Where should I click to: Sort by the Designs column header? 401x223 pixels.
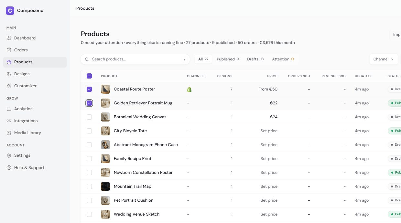click(225, 76)
